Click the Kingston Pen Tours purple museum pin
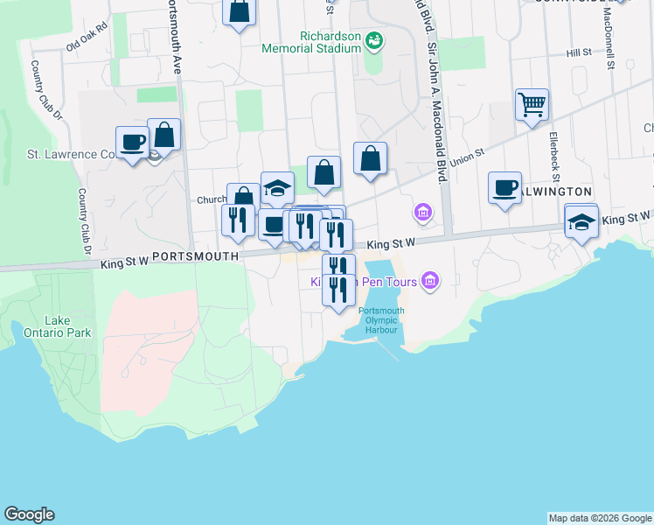Screen dimensions: 654x525 (x=430, y=281)
